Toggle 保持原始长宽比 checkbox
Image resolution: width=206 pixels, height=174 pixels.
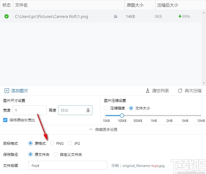click(x=5, y=120)
